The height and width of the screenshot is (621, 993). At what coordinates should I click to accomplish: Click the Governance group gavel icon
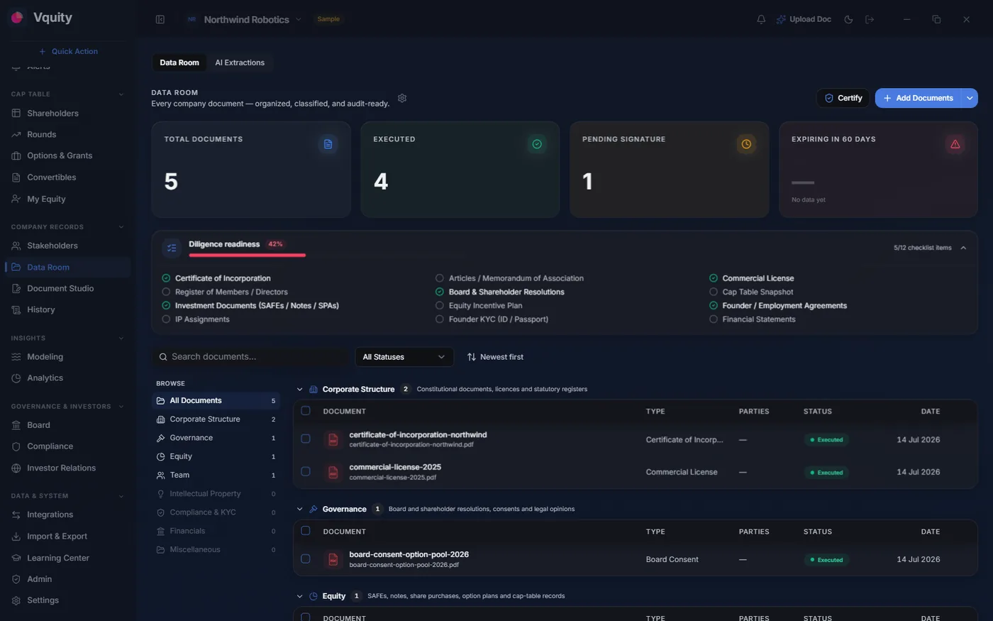(x=314, y=509)
